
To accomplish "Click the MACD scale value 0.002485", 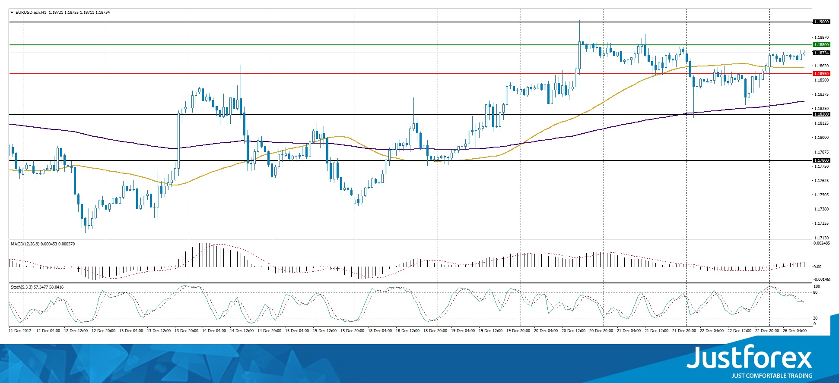I will coord(822,243).
